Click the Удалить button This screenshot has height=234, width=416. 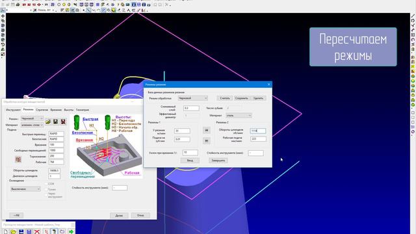coord(258,98)
